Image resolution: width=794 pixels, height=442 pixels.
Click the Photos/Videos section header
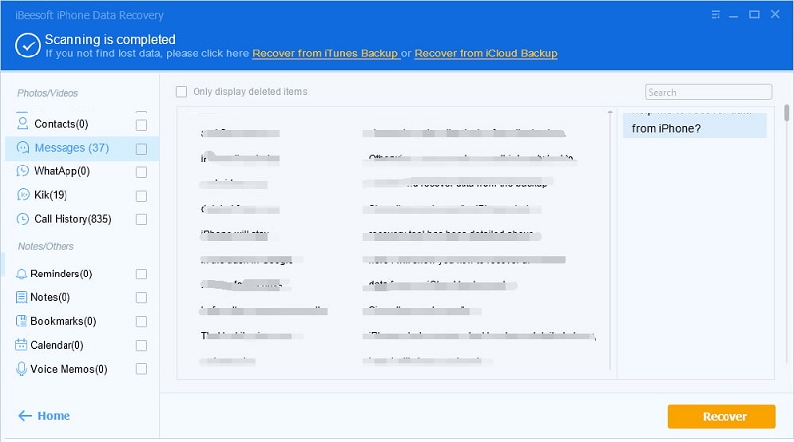click(48, 93)
